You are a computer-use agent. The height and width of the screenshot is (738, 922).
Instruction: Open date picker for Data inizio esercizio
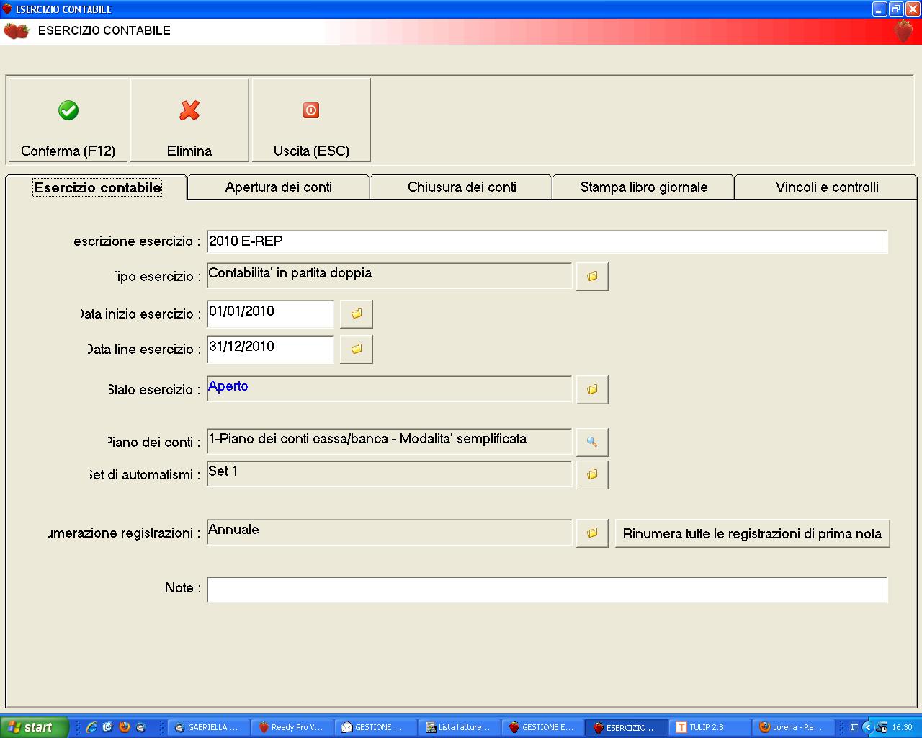tap(357, 314)
